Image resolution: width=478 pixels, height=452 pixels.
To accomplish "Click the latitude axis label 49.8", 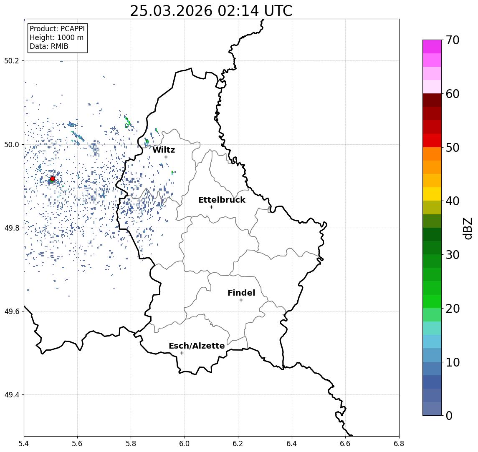I will [x=12, y=228].
